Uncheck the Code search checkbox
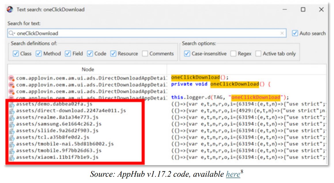 tap(90, 54)
